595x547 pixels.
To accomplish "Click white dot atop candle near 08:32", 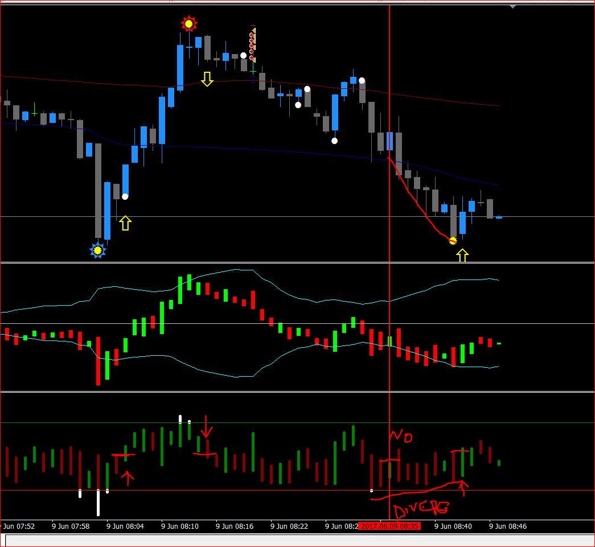I will pyautogui.click(x=362, y=80).
